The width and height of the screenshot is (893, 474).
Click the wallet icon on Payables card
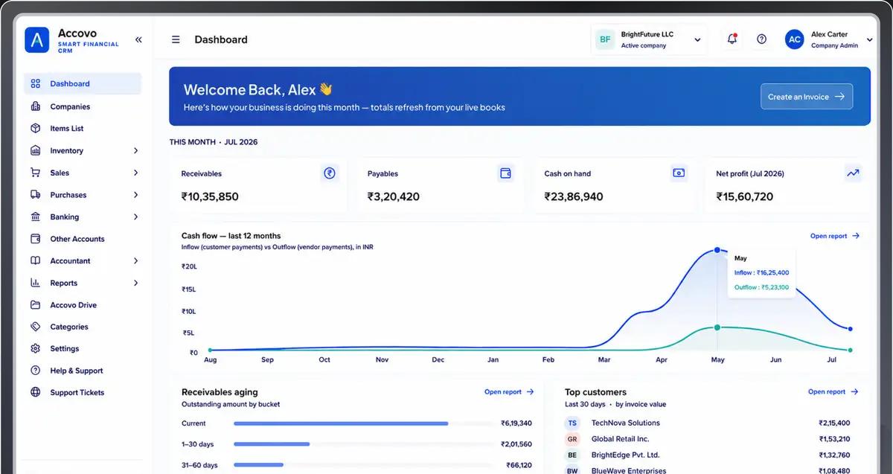(x=506, y=173)
